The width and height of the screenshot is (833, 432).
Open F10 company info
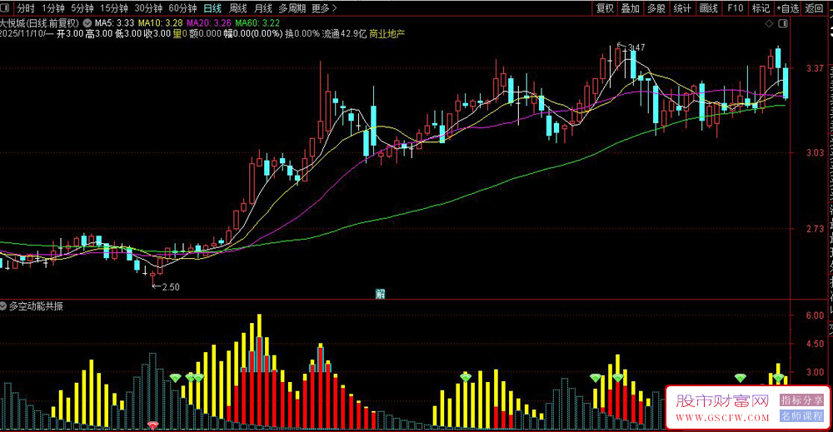coord(736,8)
